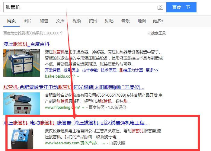The width and height of the screenshot is (211, 151).
Task: Open the 合肥攀岭 电动胀管机 result title
Action: coord(74,87)
